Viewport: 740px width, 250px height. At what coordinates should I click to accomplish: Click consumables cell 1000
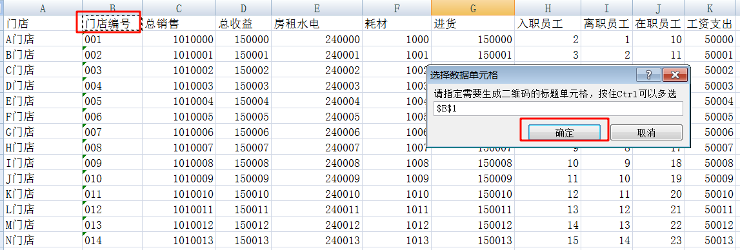(x=396, y=39)
